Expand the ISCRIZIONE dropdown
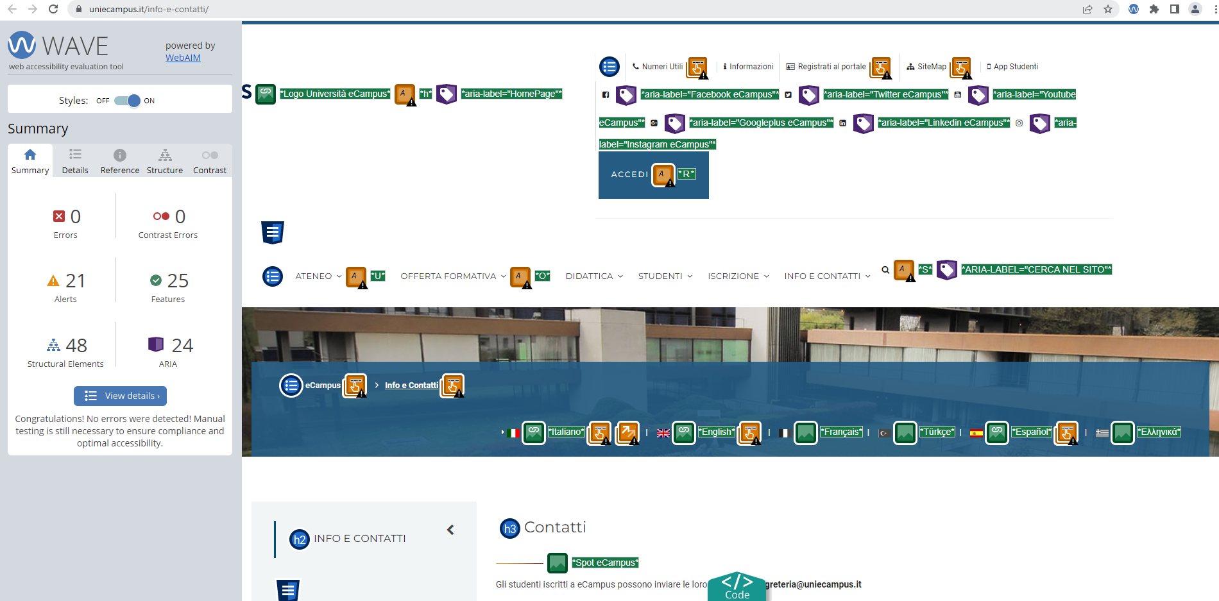Image resolution: width=1219 pixels, height=601 pixels. [x=738, y=276]
